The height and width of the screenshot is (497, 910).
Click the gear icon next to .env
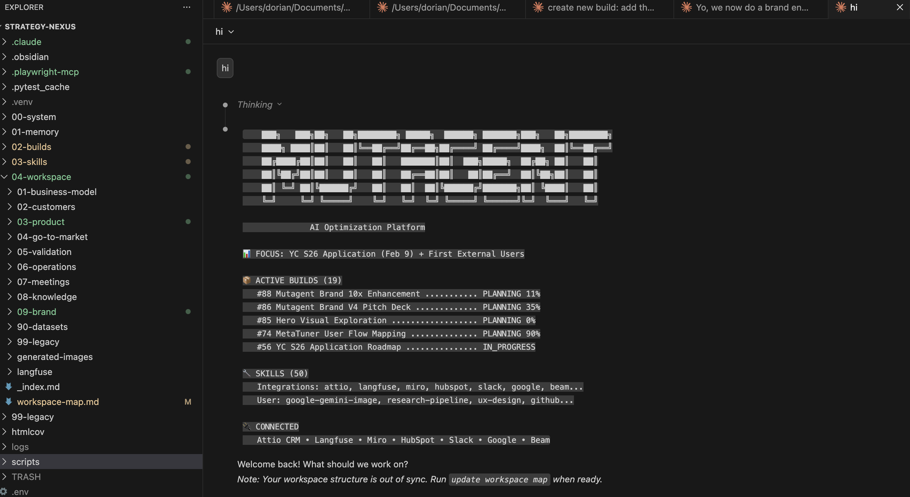[4, 491]
